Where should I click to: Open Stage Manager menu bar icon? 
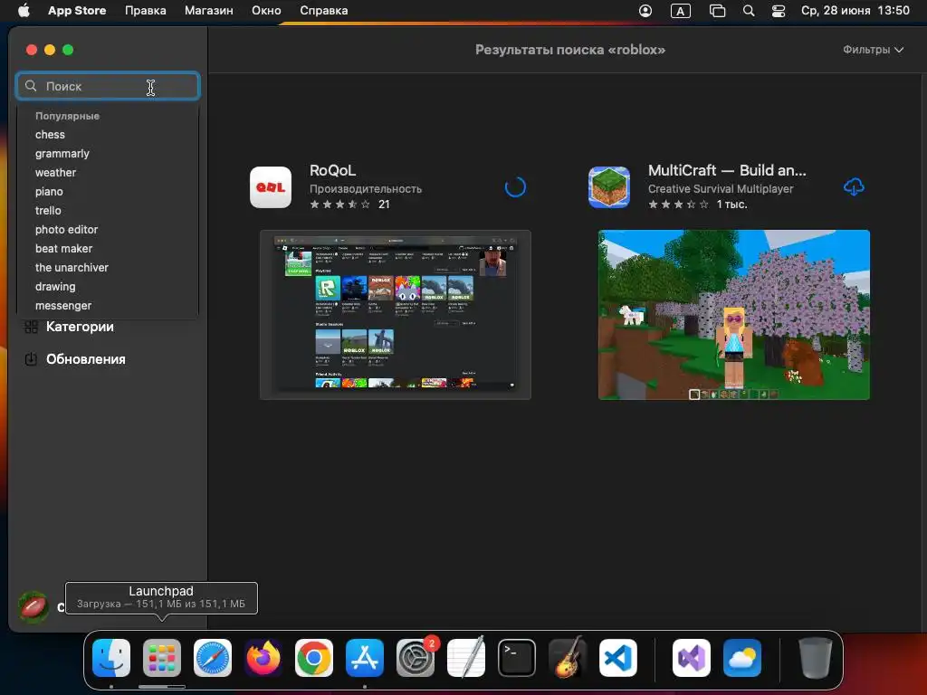(x=717, y=11)
